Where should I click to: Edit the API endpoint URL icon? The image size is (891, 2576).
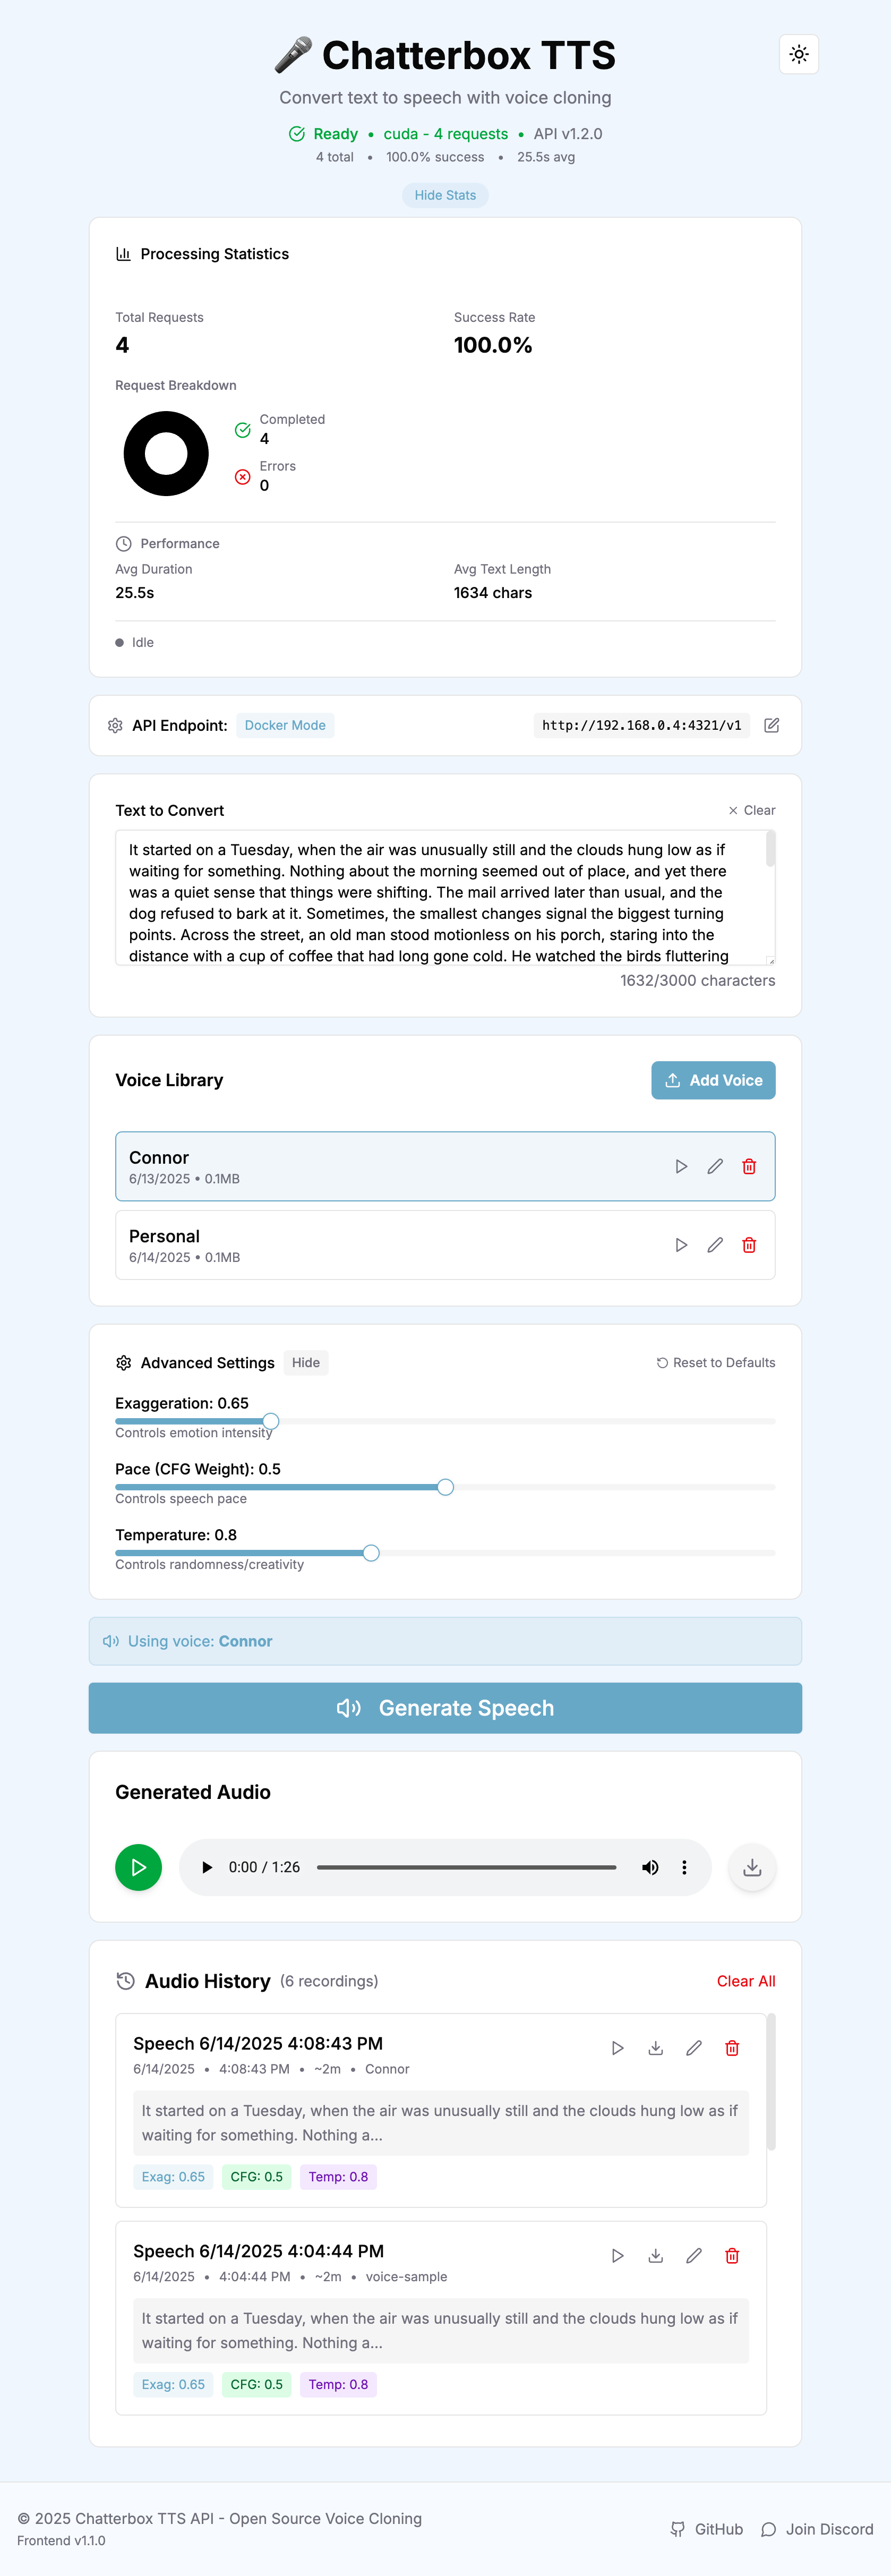click(771, 726)
